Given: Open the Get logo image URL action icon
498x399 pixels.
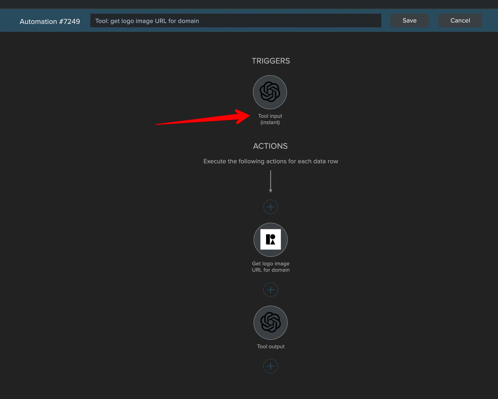Looking at the screenshot, I should 271,240.
